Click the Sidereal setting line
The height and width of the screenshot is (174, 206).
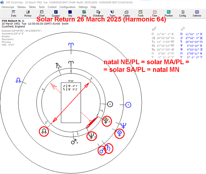22,31
